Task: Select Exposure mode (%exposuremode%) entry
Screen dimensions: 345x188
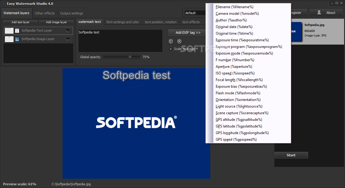Action: click(x=248, y=53)
